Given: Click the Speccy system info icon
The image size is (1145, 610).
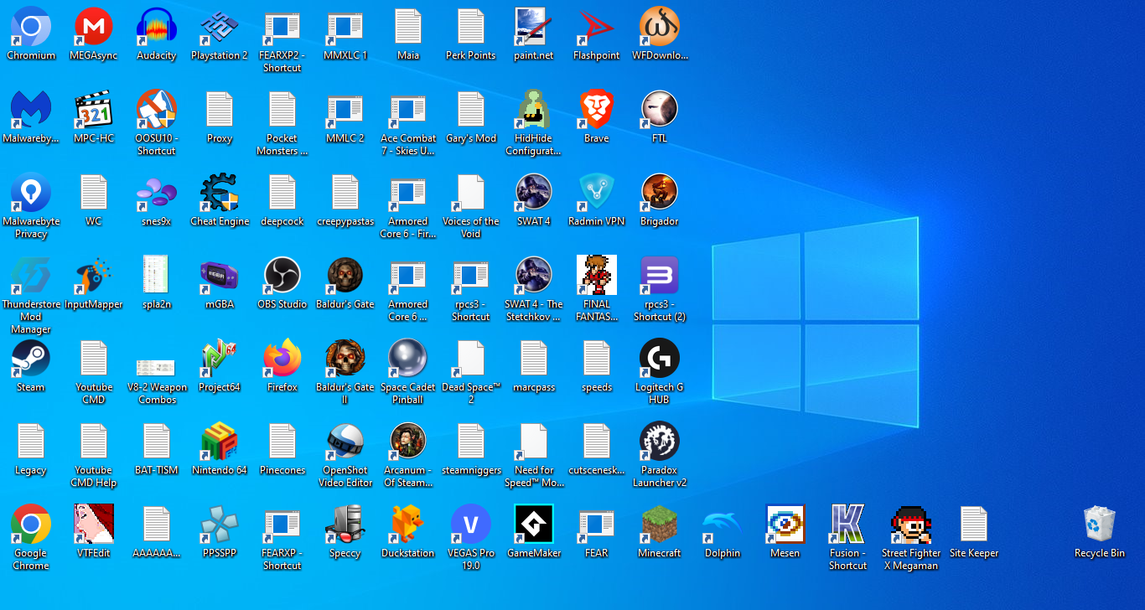Looking at the screenshot, I should pyautogui.click(x=345, y=525).
